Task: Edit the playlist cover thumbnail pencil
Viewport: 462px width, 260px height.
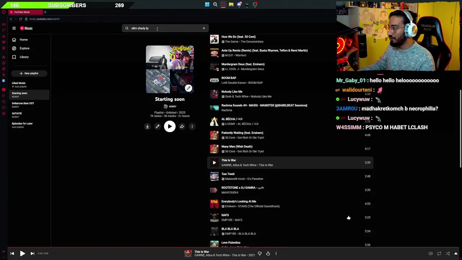Action: [188, 88]
